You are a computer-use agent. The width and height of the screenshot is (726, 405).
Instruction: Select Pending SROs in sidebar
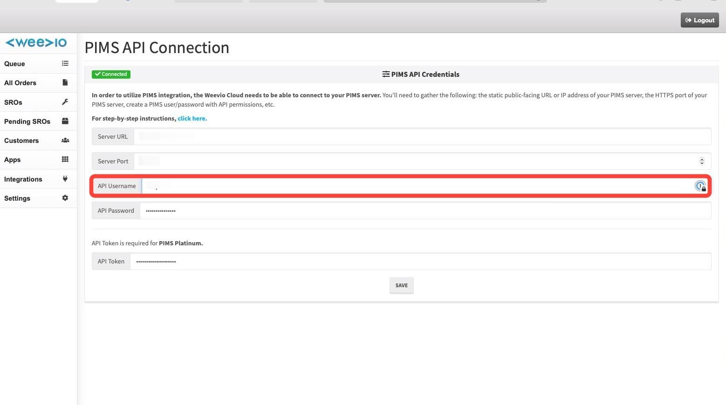pyautogui.click(x=38, y=121)
